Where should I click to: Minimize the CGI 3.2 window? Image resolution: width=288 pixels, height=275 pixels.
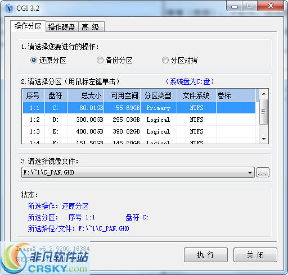[235, 6]
